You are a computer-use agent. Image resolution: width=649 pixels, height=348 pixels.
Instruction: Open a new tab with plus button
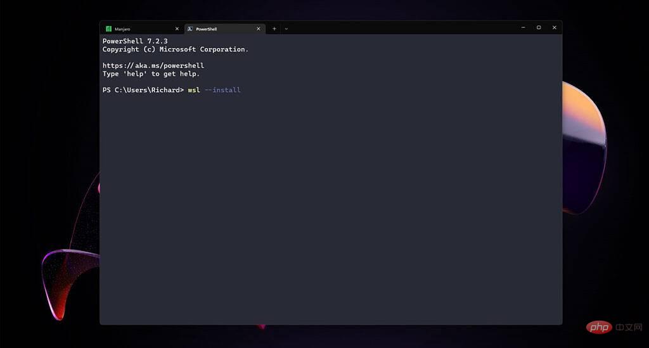[274, 29]
